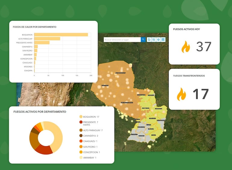
Task: Toggle Presidente Hayes legend circle
Action: [x=81, y=122]
